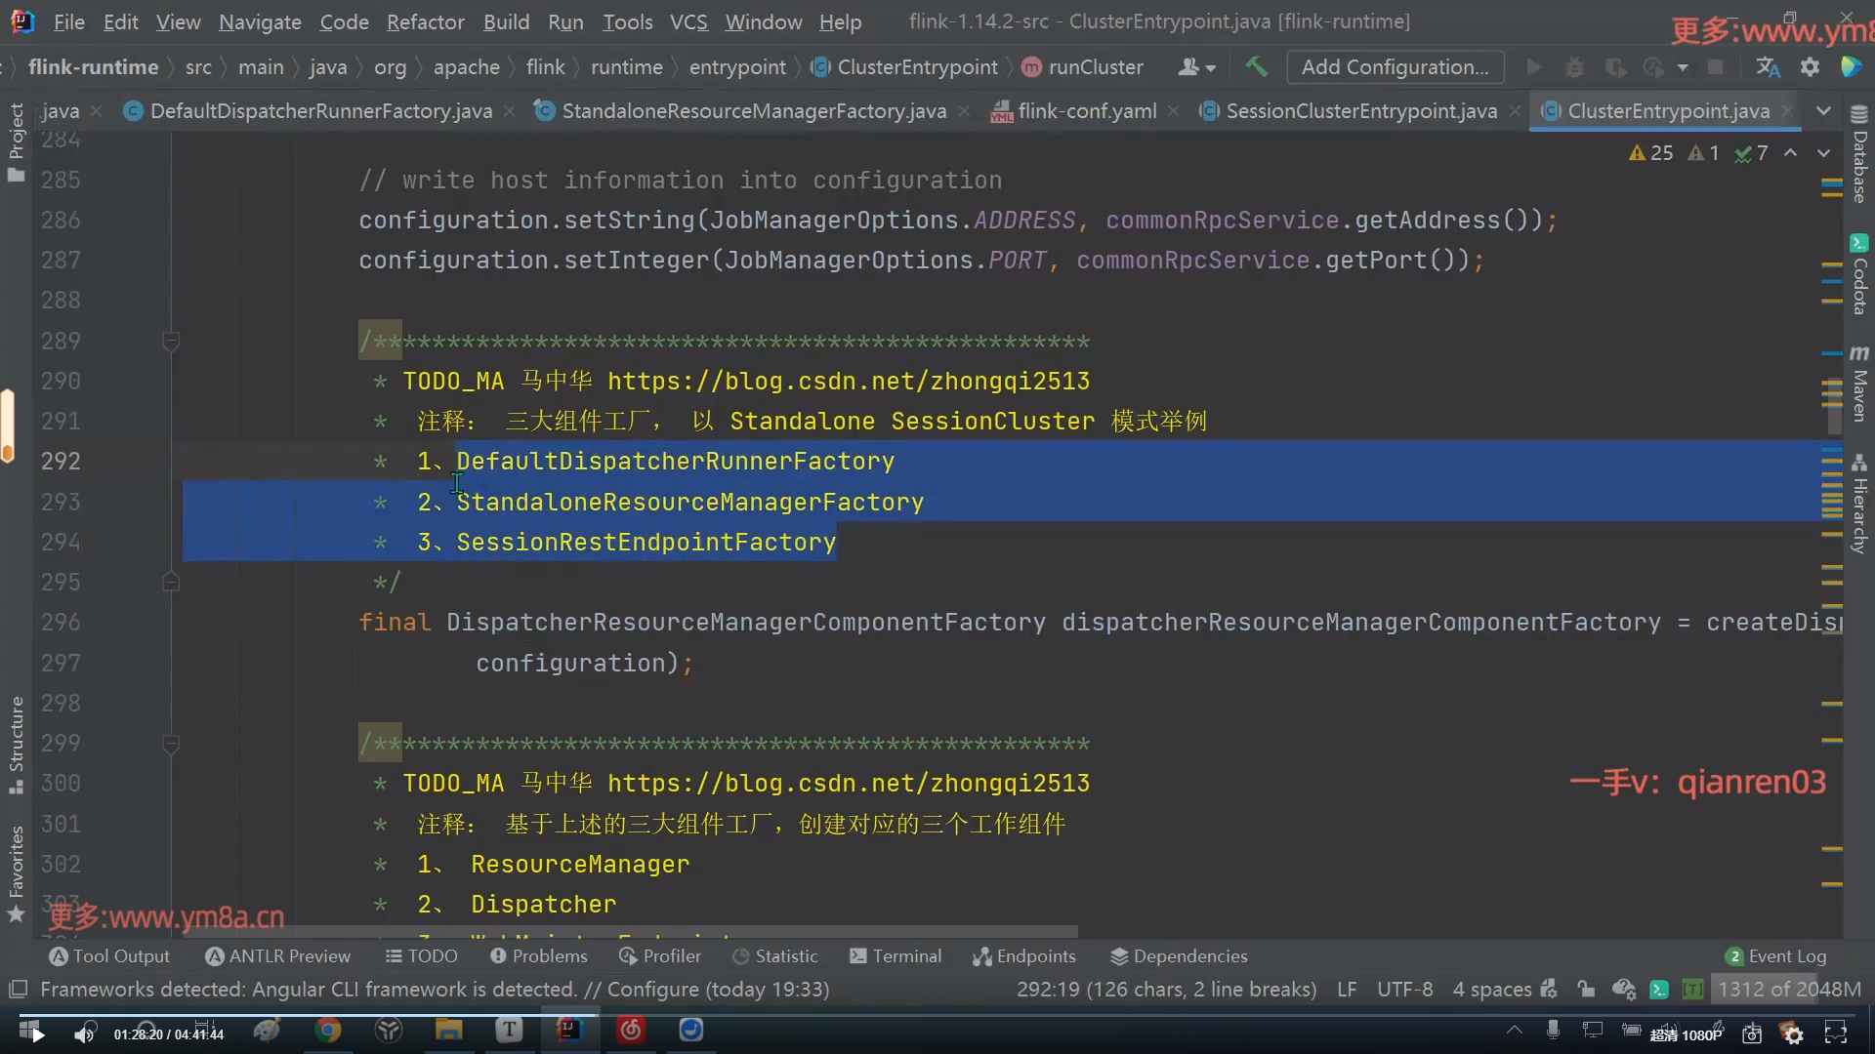Open the Event Log panel

coord(1775,956)
